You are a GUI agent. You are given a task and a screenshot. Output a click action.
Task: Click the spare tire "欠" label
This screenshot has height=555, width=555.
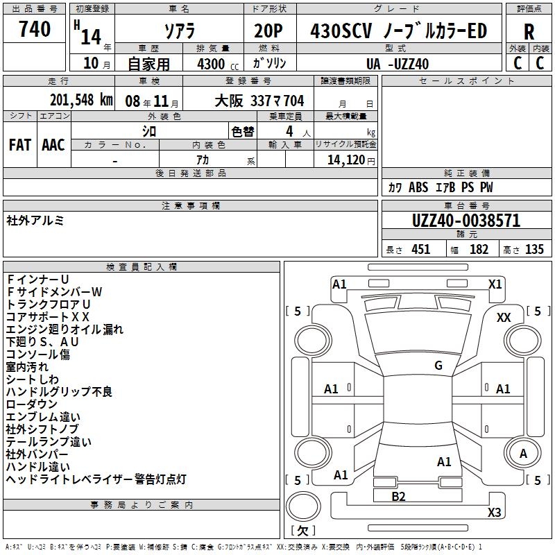pos(302,530)
